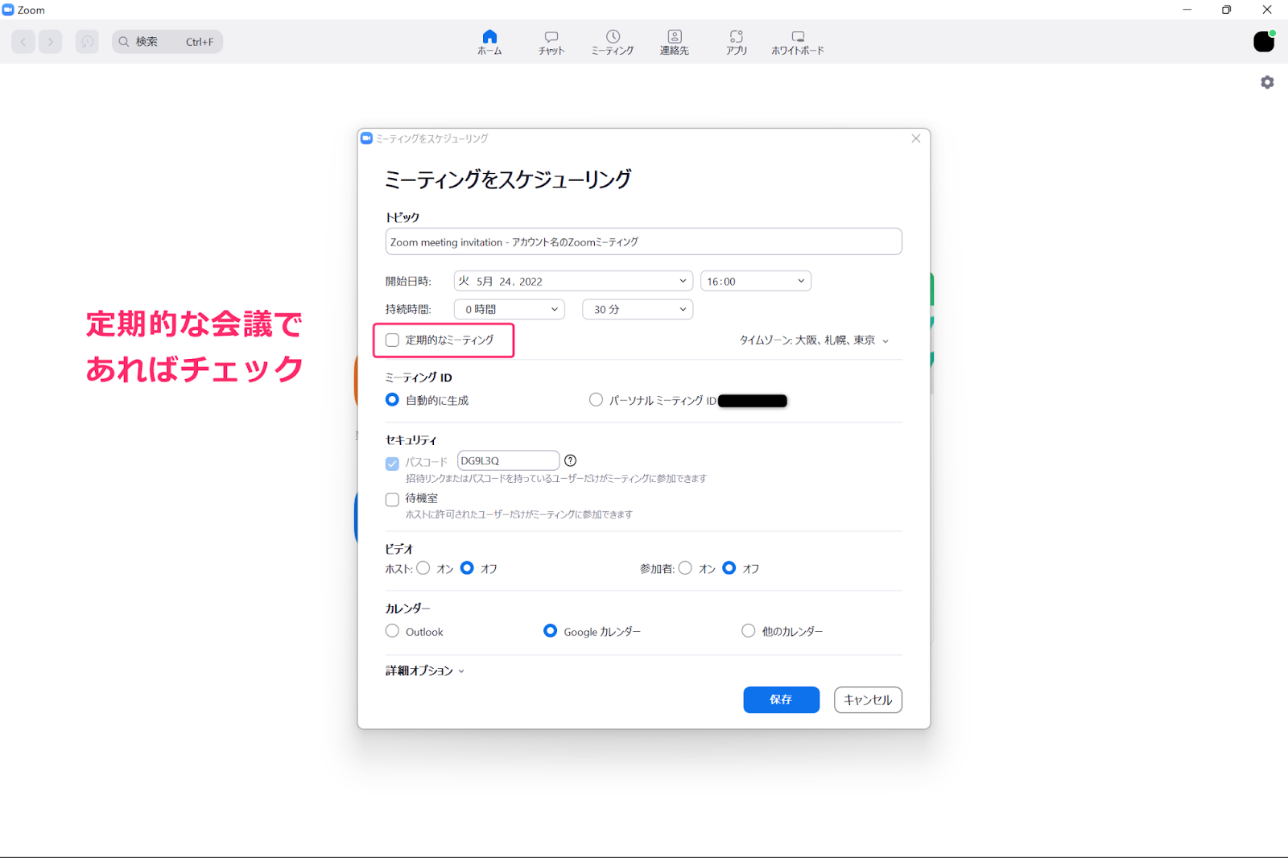Open the Chat (チャット) tab icon
The width and height of the screenshot is (1288, 858).
pos(551,37)
